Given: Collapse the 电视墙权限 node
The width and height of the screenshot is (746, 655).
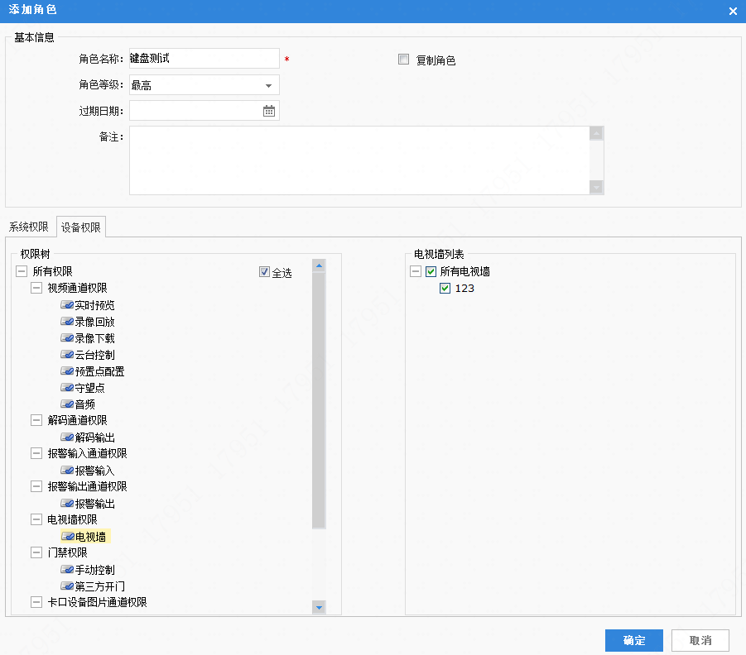Looking at the screenshot, I should [36, 519].
